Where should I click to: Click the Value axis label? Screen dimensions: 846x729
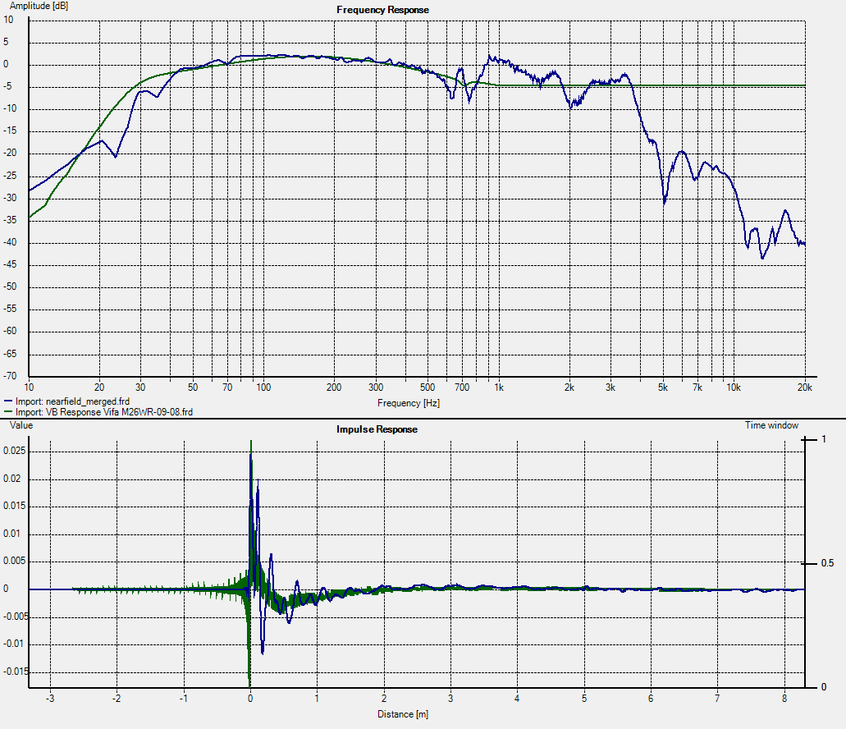pos(21,425)
